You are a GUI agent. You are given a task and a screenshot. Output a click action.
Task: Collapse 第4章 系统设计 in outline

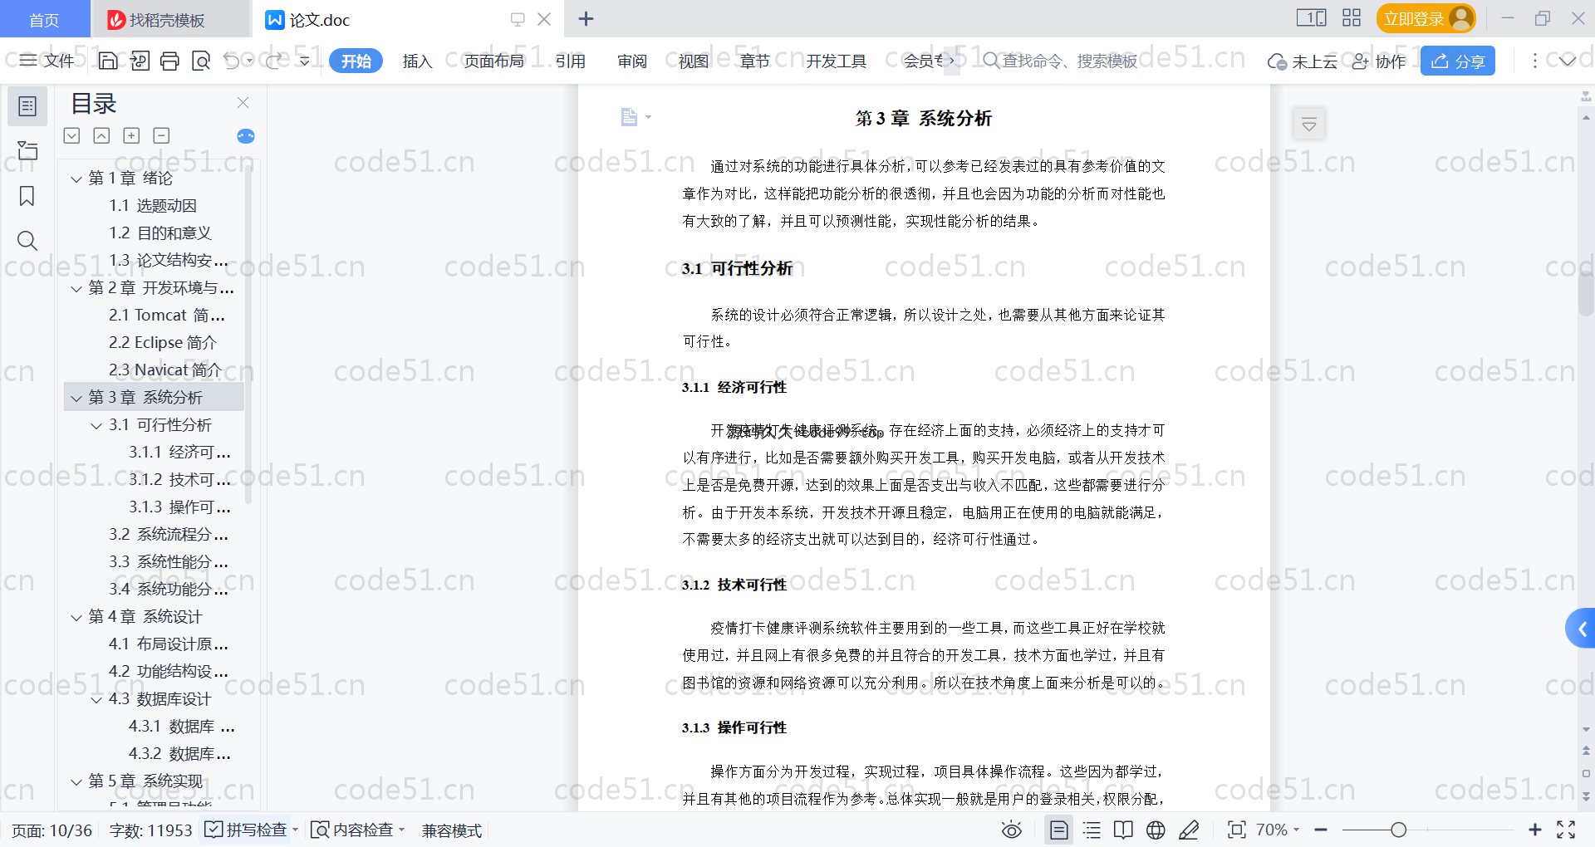click(x=76, y=617)
